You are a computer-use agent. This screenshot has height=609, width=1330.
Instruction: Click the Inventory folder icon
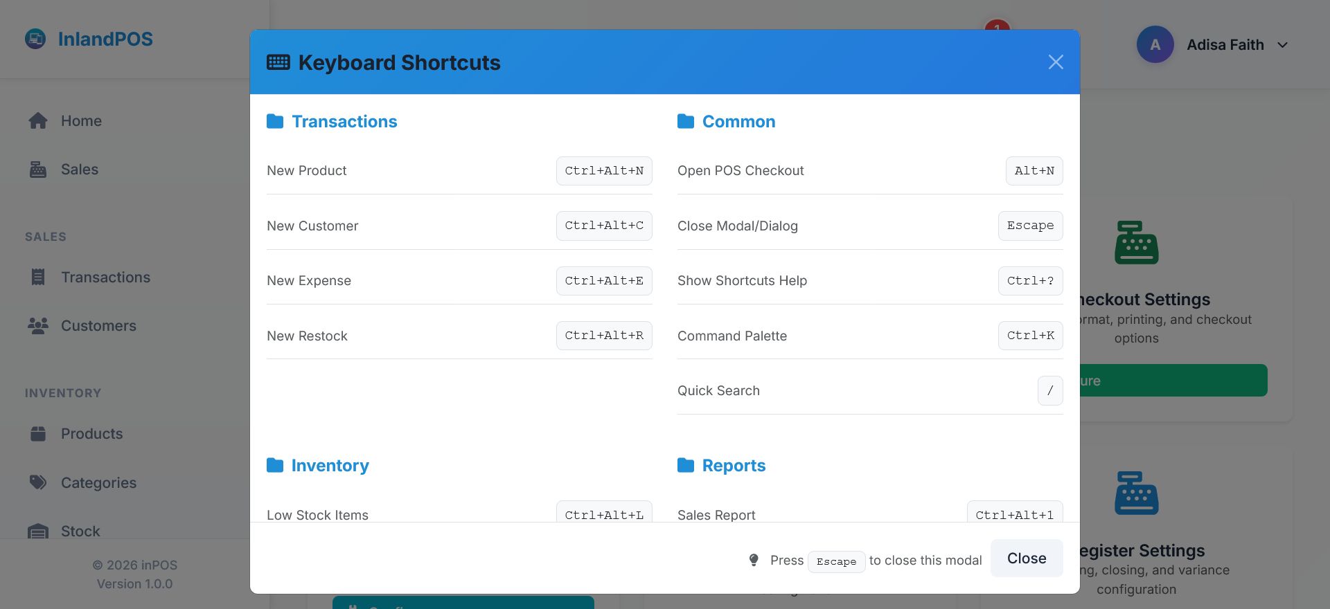coord(275,466)
